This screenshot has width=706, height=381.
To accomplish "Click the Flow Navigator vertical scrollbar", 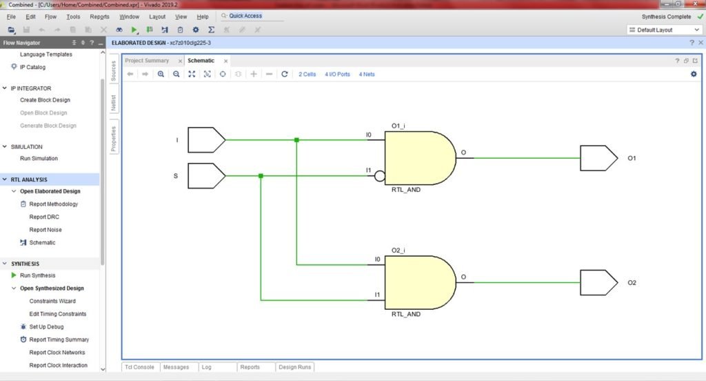I will click(x=102, y=171).
